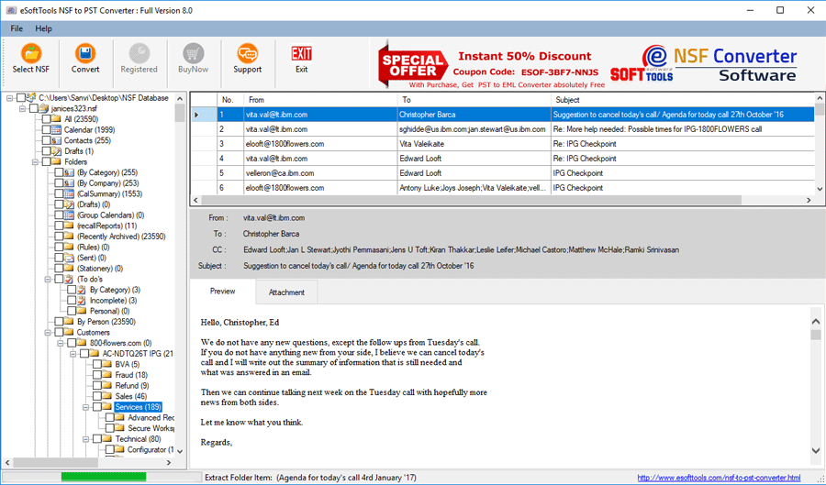
Task: Collapse the Folders tree node
Action: click(36, 162)
